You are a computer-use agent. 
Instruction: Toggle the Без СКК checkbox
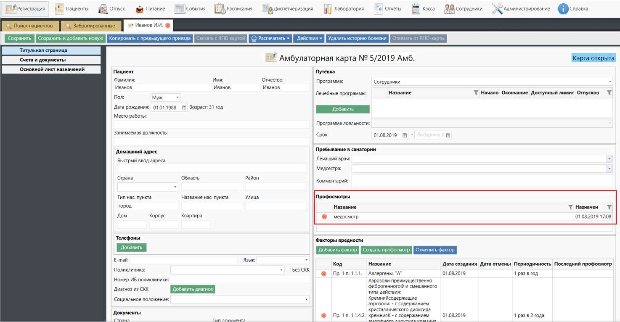click(288, 270)
